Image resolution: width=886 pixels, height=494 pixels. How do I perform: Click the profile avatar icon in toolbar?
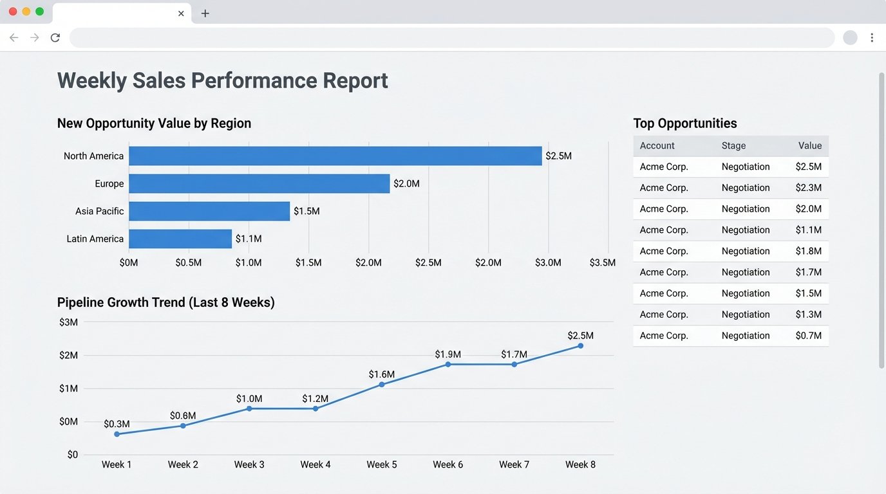tap(850, 37)
